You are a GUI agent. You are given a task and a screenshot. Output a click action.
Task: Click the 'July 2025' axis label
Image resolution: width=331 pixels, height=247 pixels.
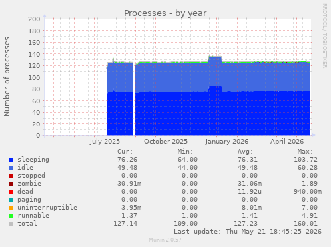coord(105,142)
